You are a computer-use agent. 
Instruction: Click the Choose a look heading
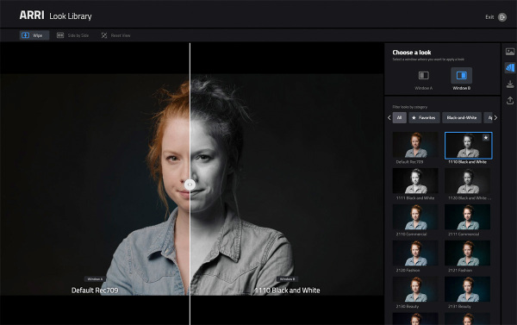coord(412,52)
